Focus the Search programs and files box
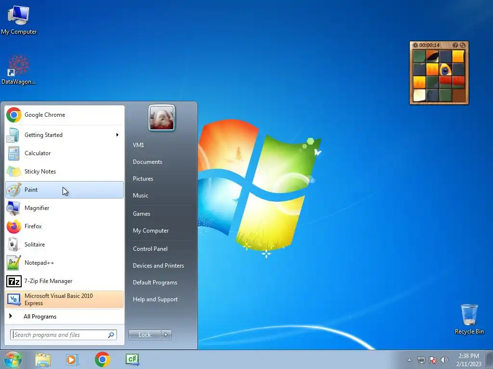Image resolution: width=493 pixels, height=369 pixels. point(64,335)
